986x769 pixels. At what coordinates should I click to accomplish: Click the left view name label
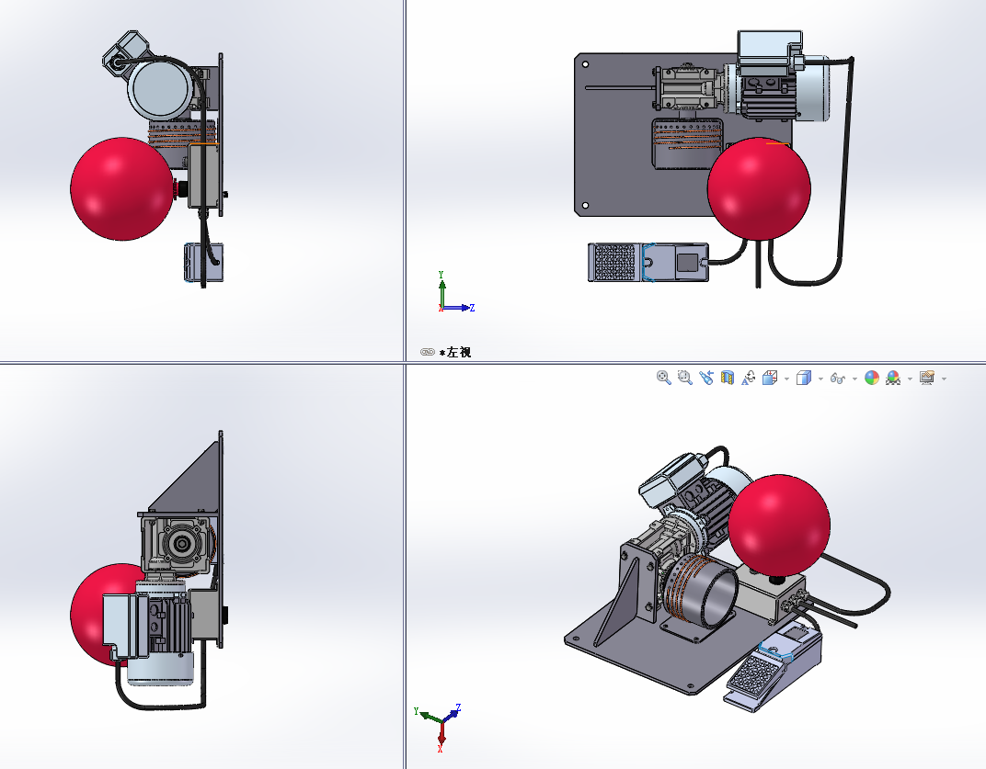click(455, 353)
